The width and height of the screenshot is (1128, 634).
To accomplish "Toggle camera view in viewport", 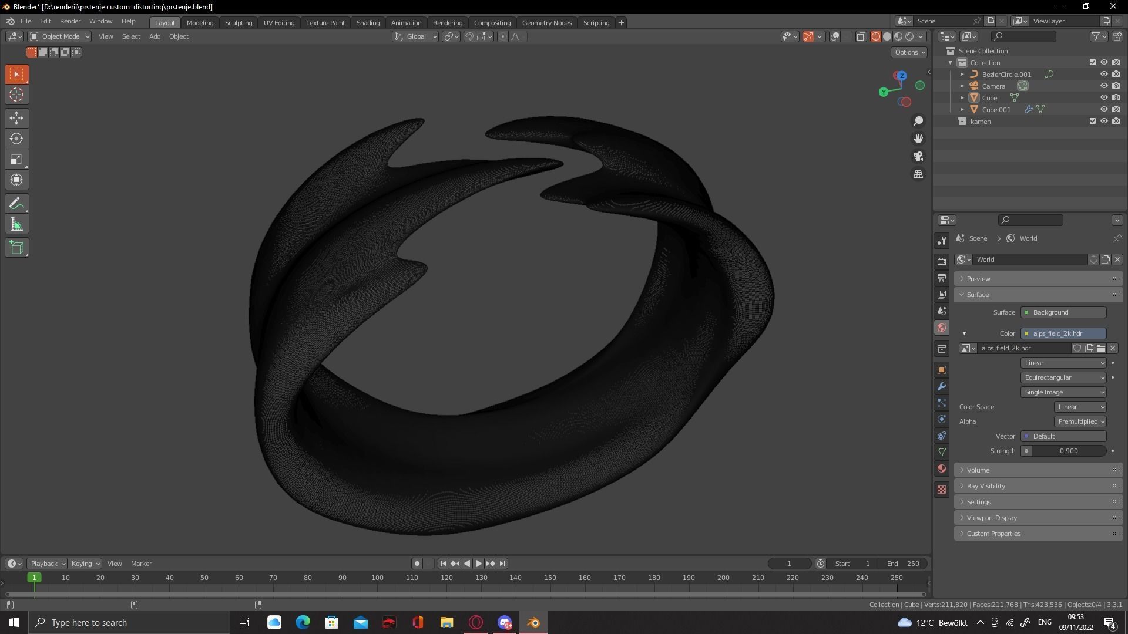I will coord(918,156).
